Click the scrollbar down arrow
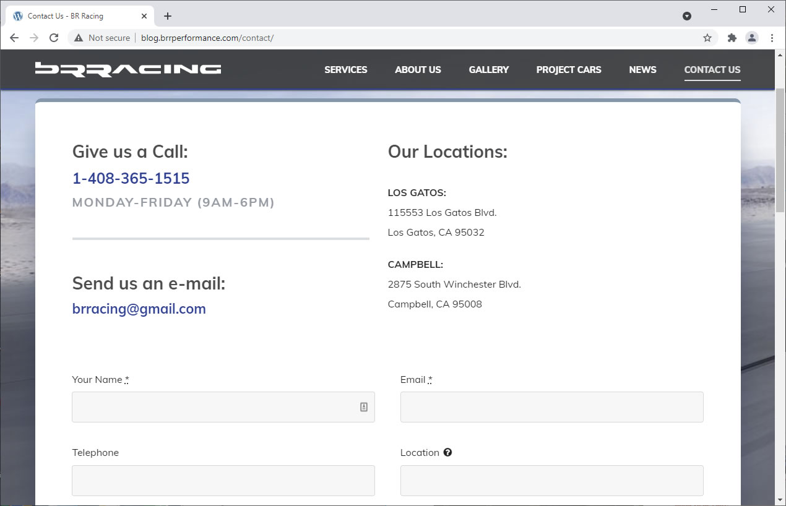786x506 pixels. (780, 499)
